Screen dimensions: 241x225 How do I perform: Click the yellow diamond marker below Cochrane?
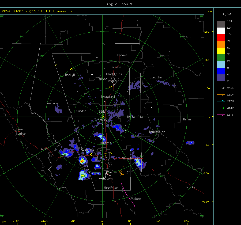tap(92, 154)
